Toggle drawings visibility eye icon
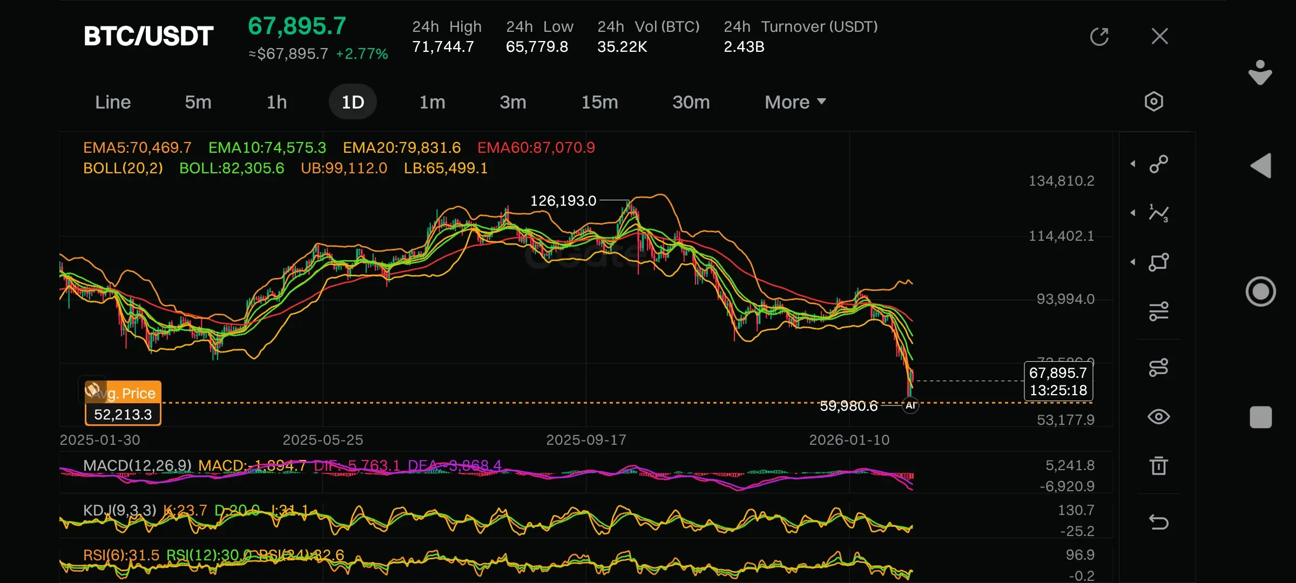The height and width of the screenshot is (583, 1296). point(1158,417)
